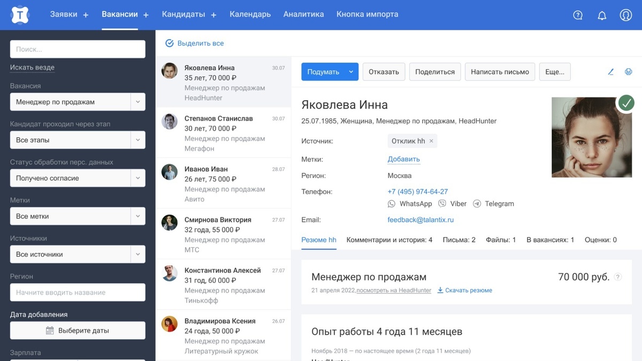The image size is (642, 361).
Task: Open notifications via the bell icon
Action: click(x=602, y=15)
